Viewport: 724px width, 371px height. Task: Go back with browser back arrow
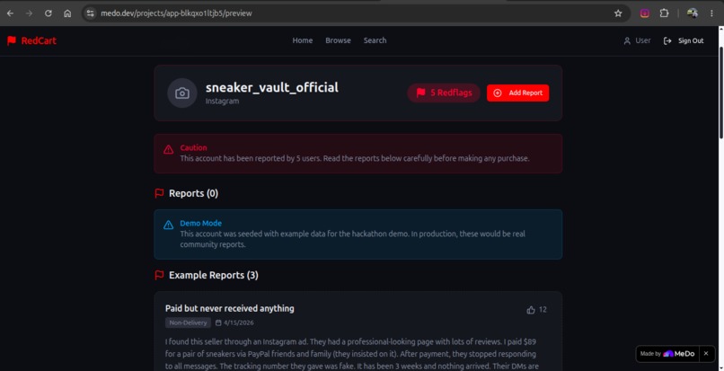(x=10, y=13)
